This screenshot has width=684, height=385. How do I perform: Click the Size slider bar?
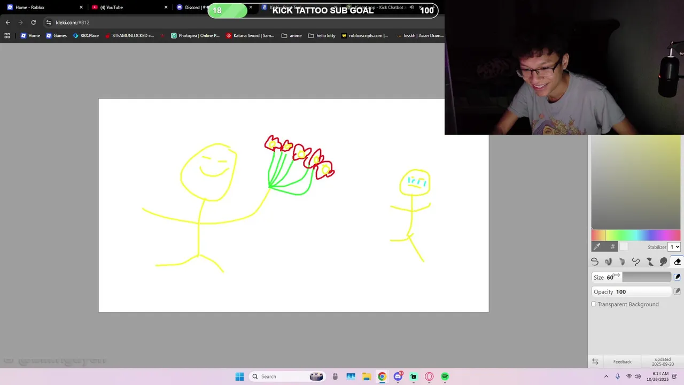point(632,277)
